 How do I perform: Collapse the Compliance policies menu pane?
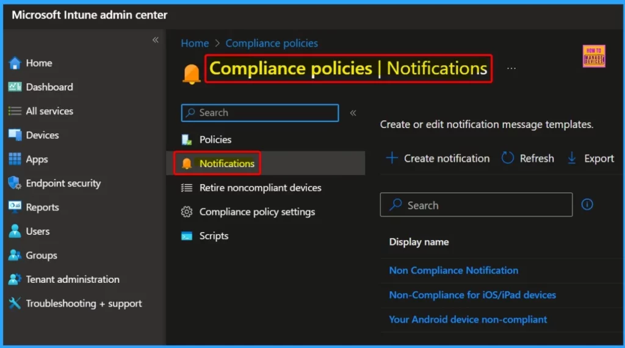click(353, 113)
